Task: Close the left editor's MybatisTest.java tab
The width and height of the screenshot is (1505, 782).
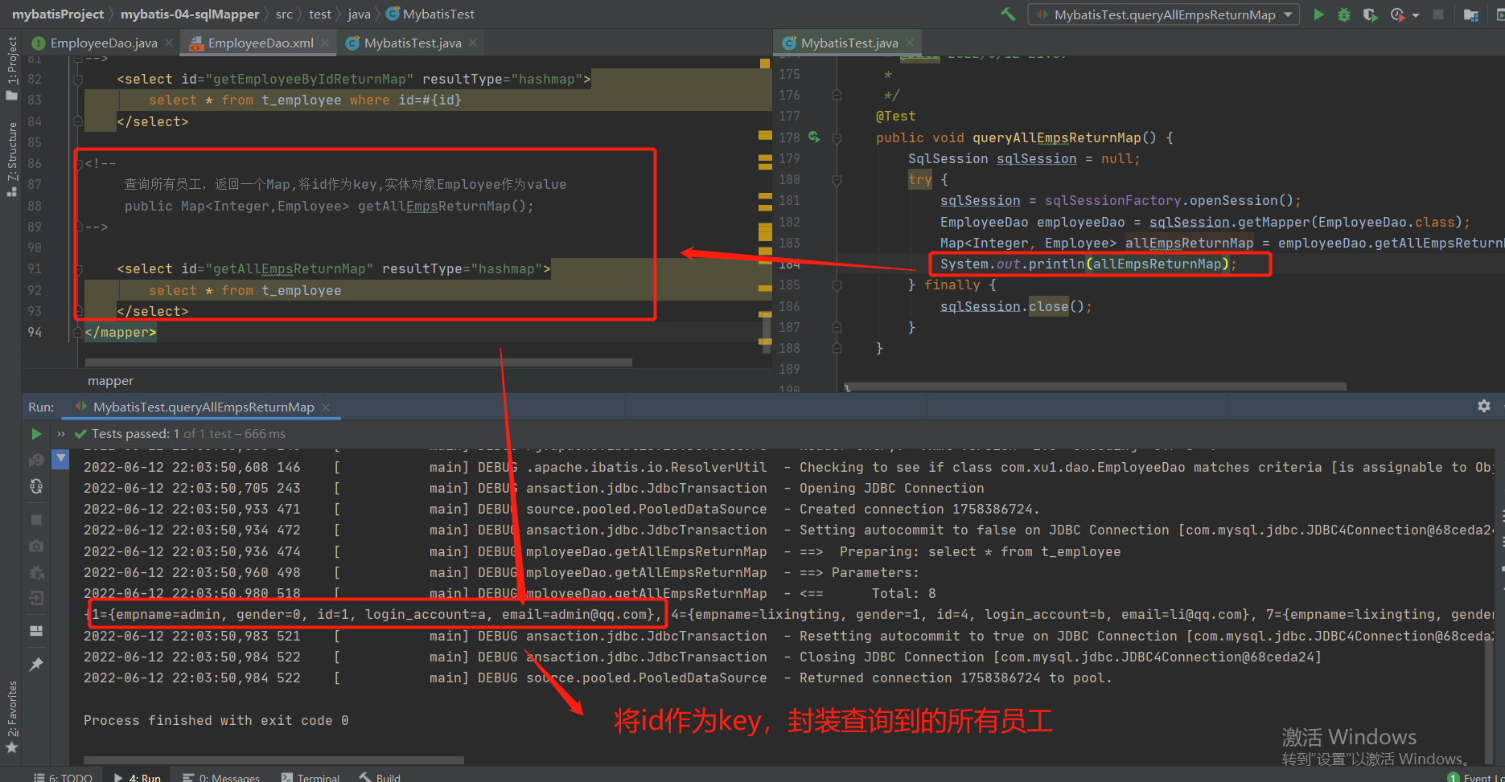Action: click(473, 43)
